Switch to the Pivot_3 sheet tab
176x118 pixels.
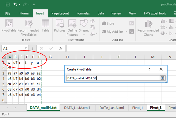(156, 108)
